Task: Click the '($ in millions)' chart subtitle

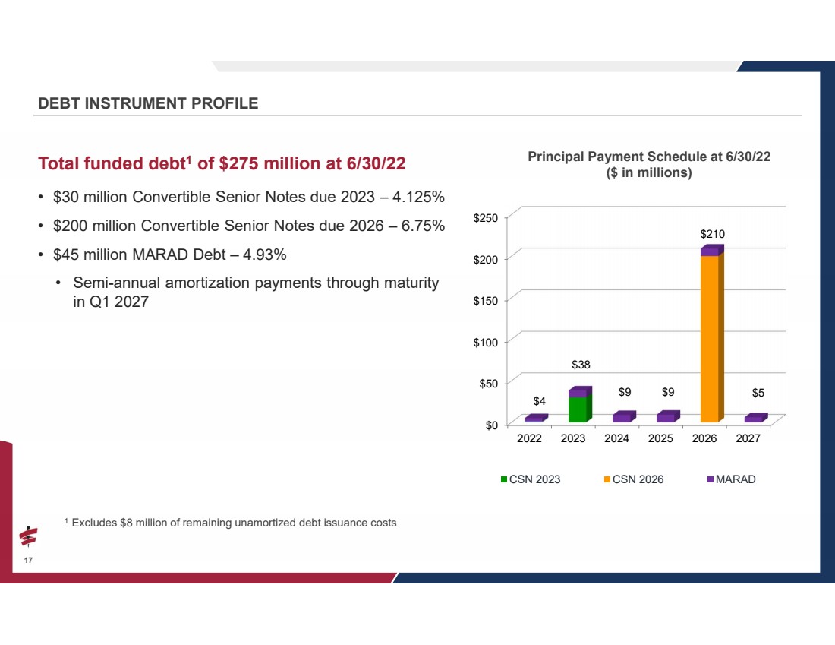Action: [649, 172]
